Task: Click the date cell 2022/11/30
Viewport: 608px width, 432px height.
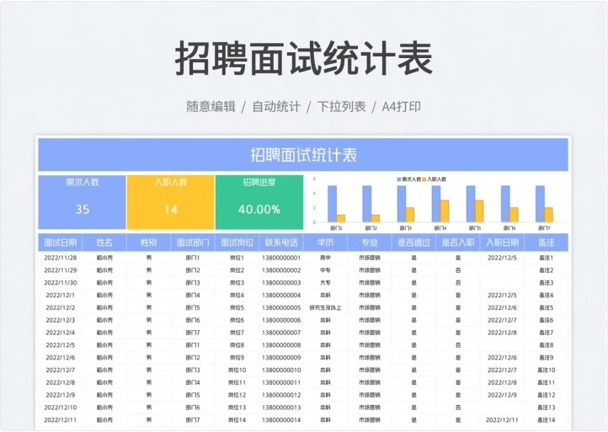Action: (x=60, y=282)
